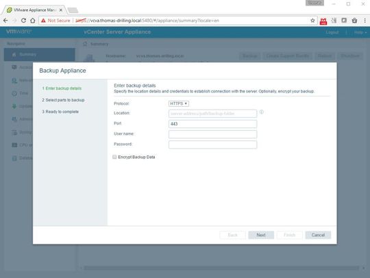
Task: Select step 3 Ready to complete
Action: [60, 112]
